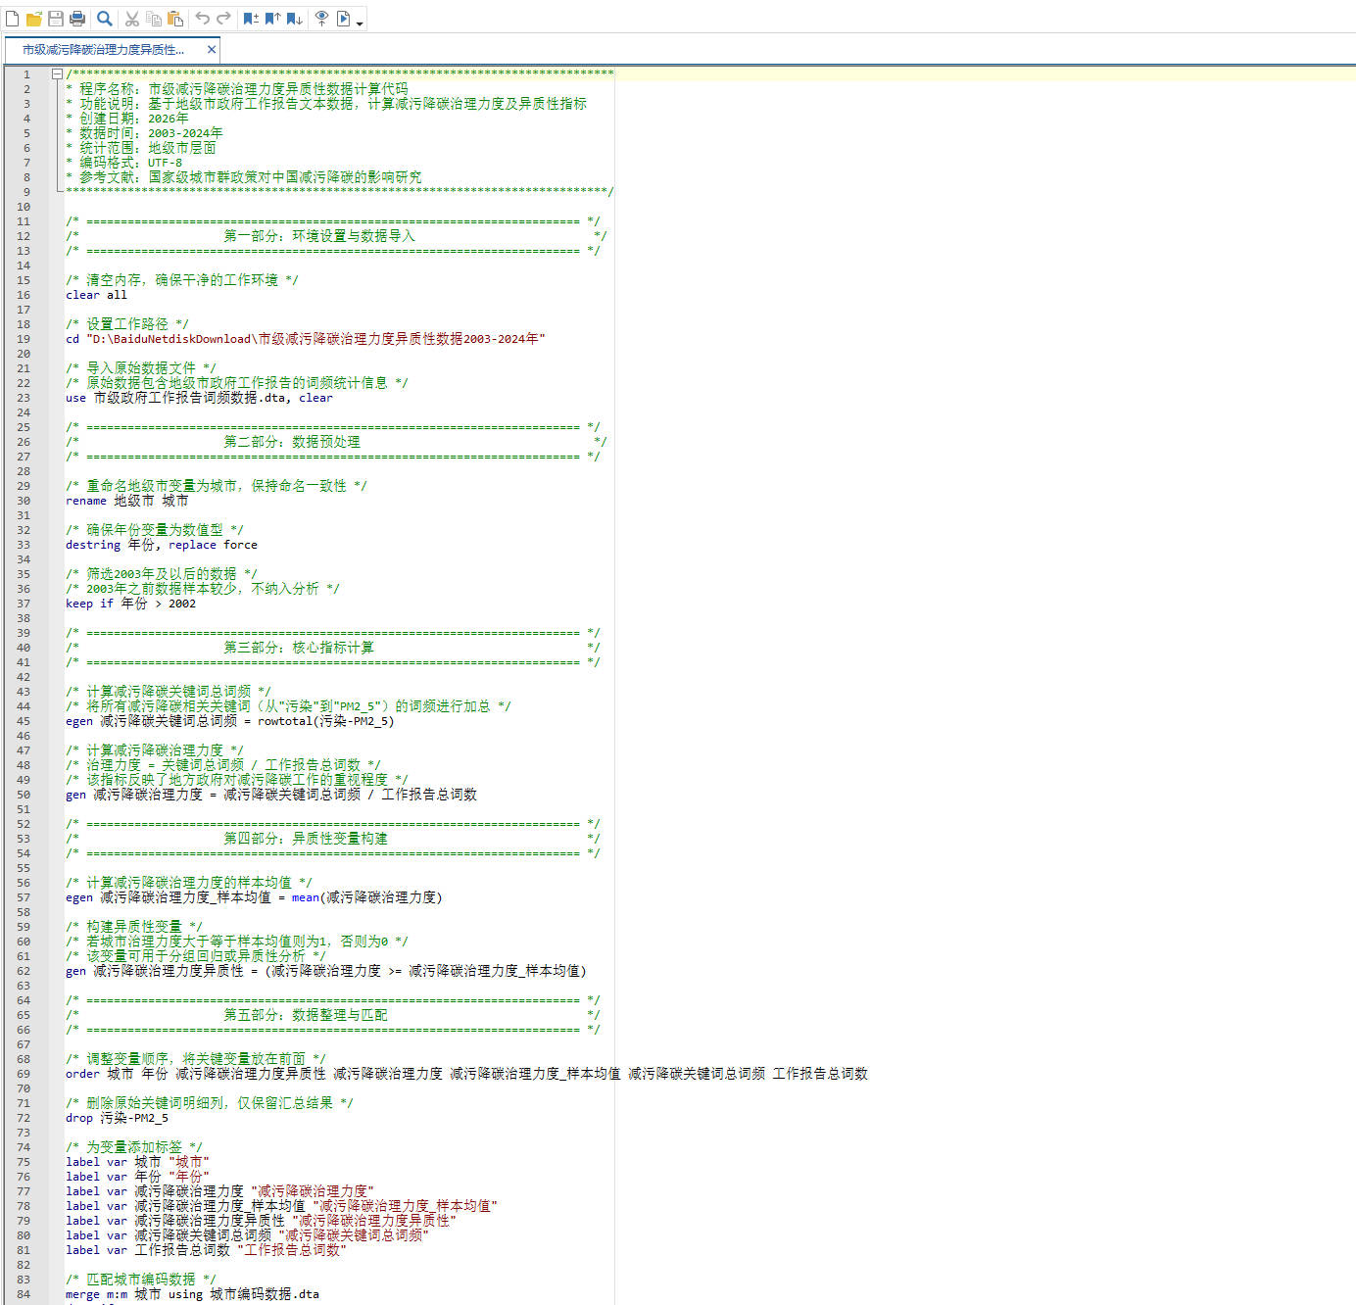Save the current do-file
This screenshot has width=1356, height=1305.
click(x=56, y=19)
